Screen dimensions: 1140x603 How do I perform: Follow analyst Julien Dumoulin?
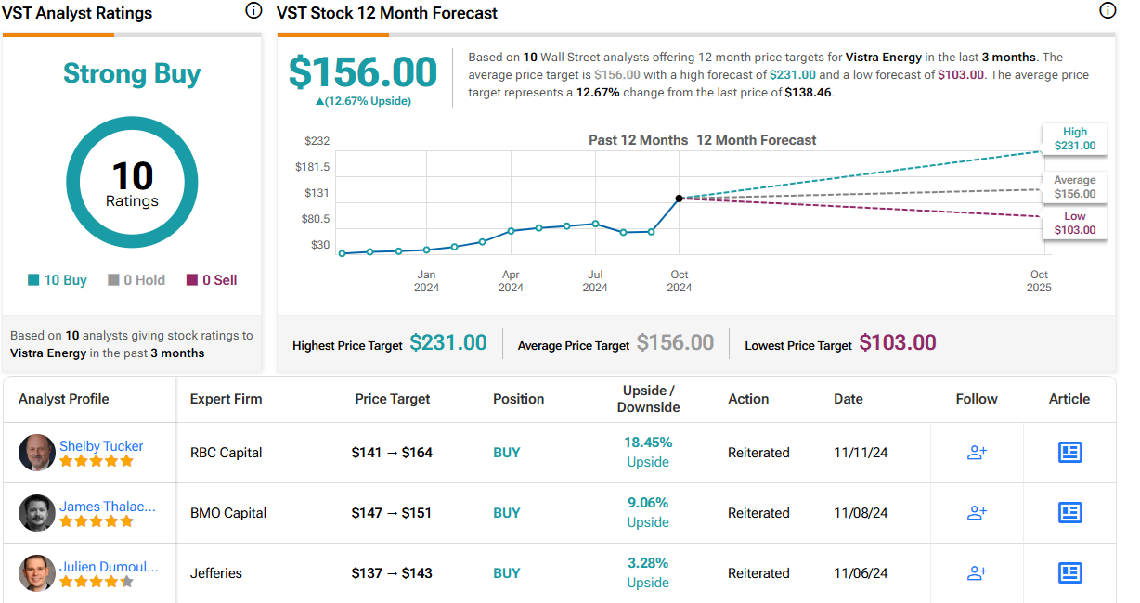[x=977, y=573]
